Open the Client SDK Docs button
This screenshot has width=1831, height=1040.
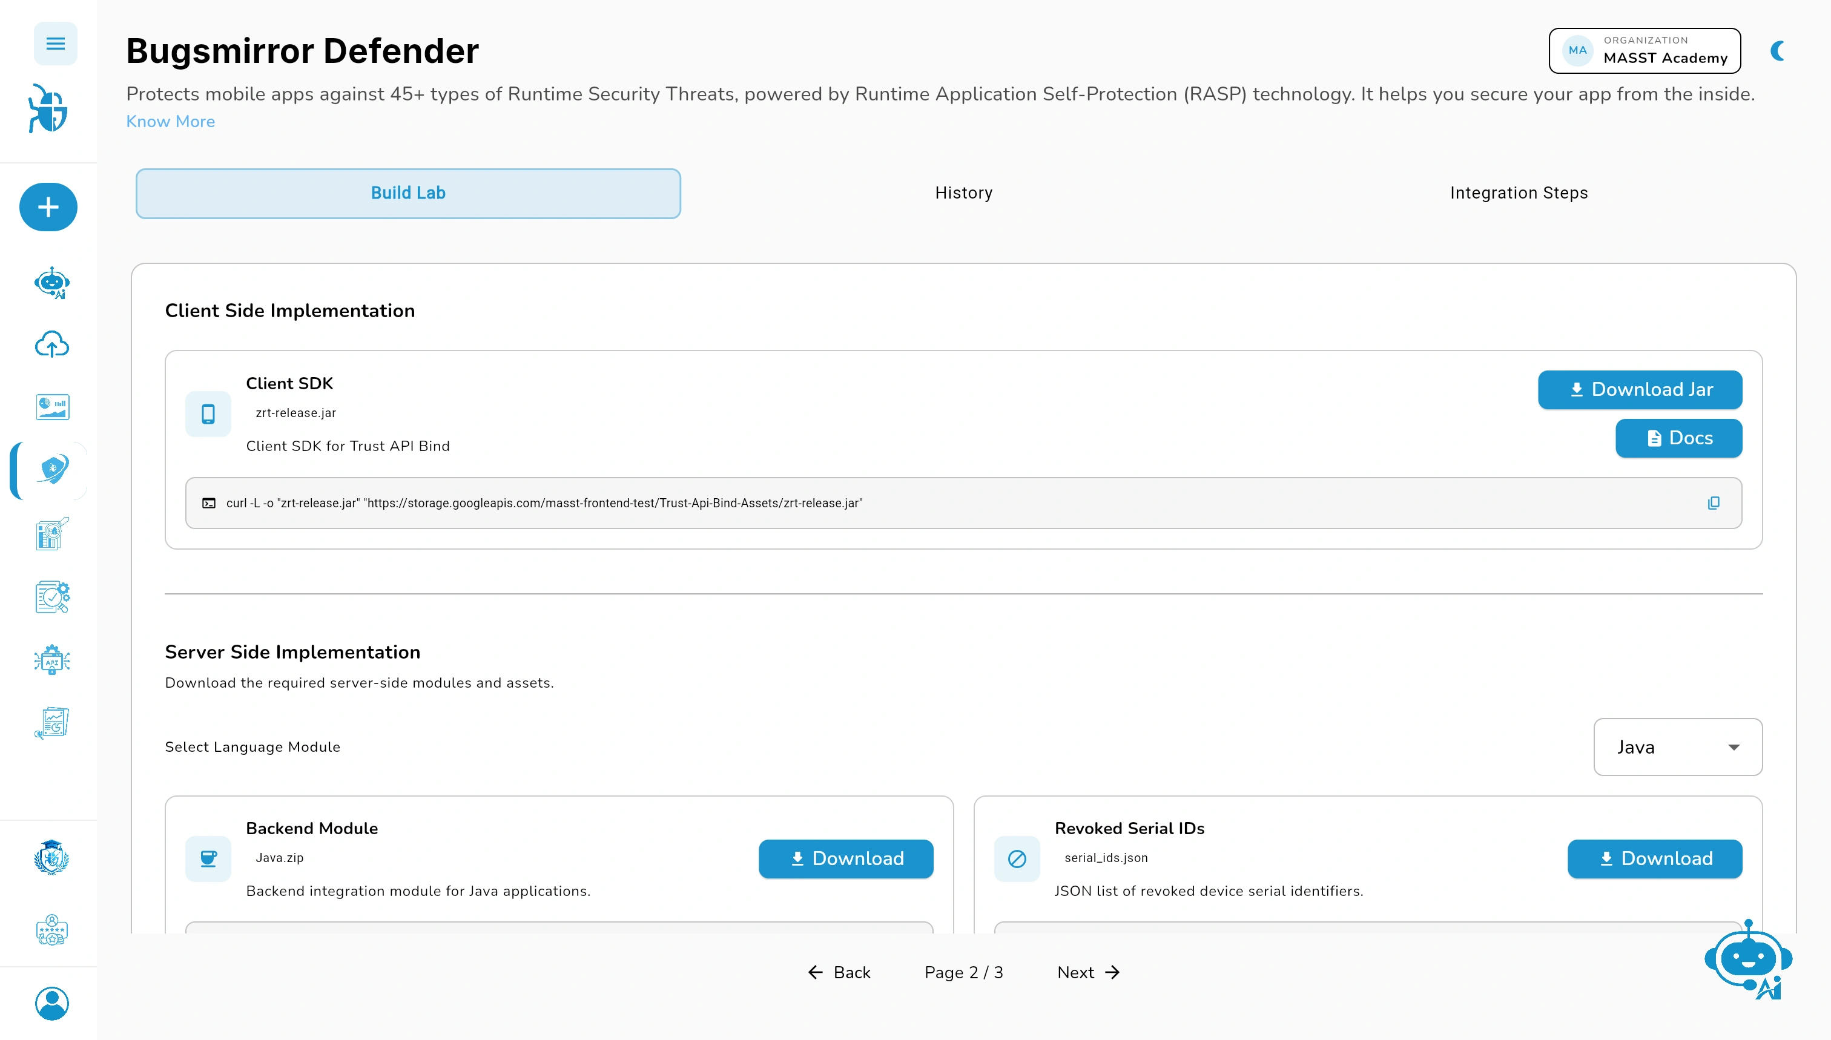coord(1678,438)
